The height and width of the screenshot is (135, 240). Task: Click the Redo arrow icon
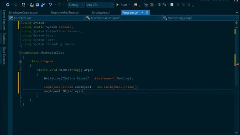pos(59,5)
